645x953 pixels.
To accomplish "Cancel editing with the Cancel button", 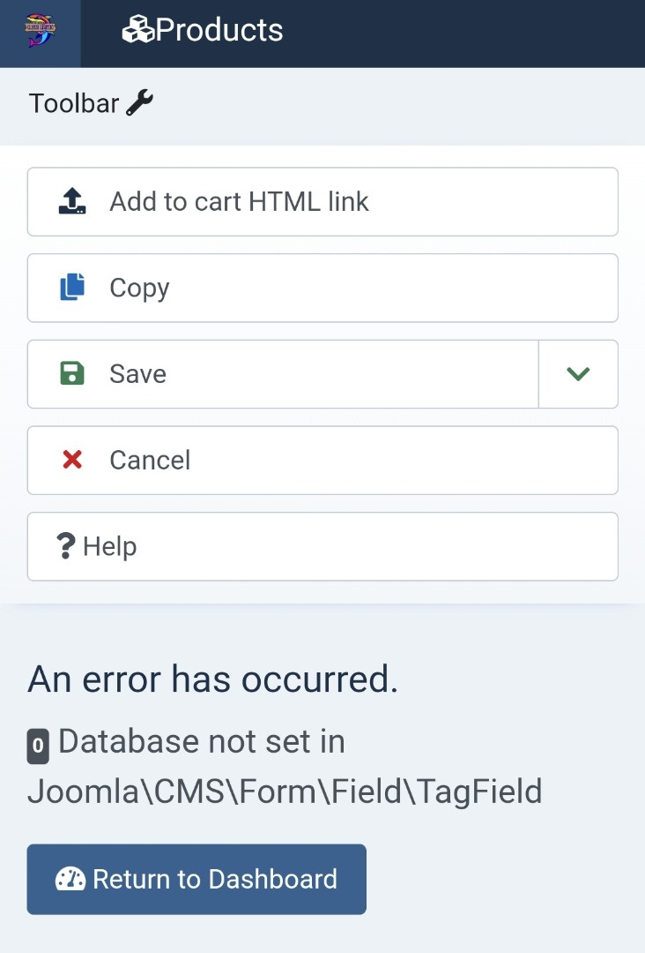I will pyautogui.click(x=322, y=460).
